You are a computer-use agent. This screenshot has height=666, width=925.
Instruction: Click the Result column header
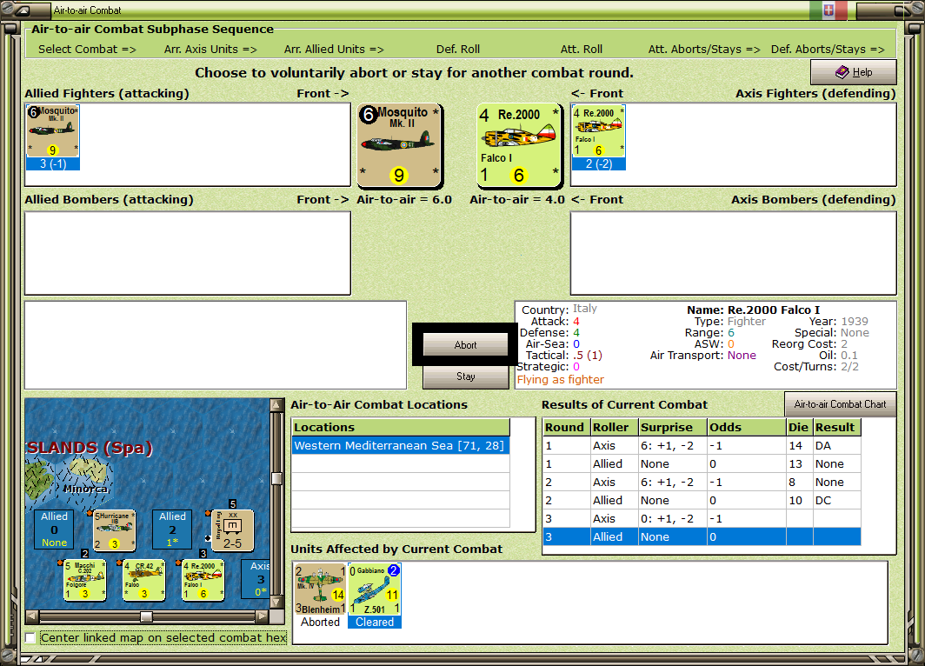(836, 427)
